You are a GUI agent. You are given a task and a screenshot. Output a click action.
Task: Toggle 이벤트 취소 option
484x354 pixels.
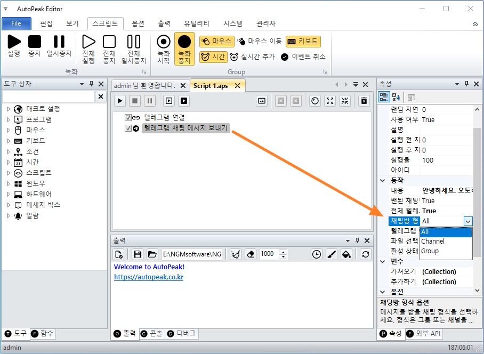pyautogui.click(x=303, y=57)
